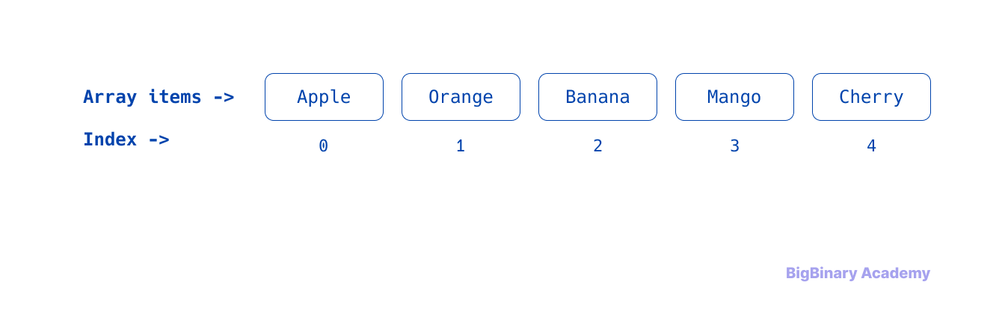Click the "Academy" word in the watermark

tap(896, 274)
